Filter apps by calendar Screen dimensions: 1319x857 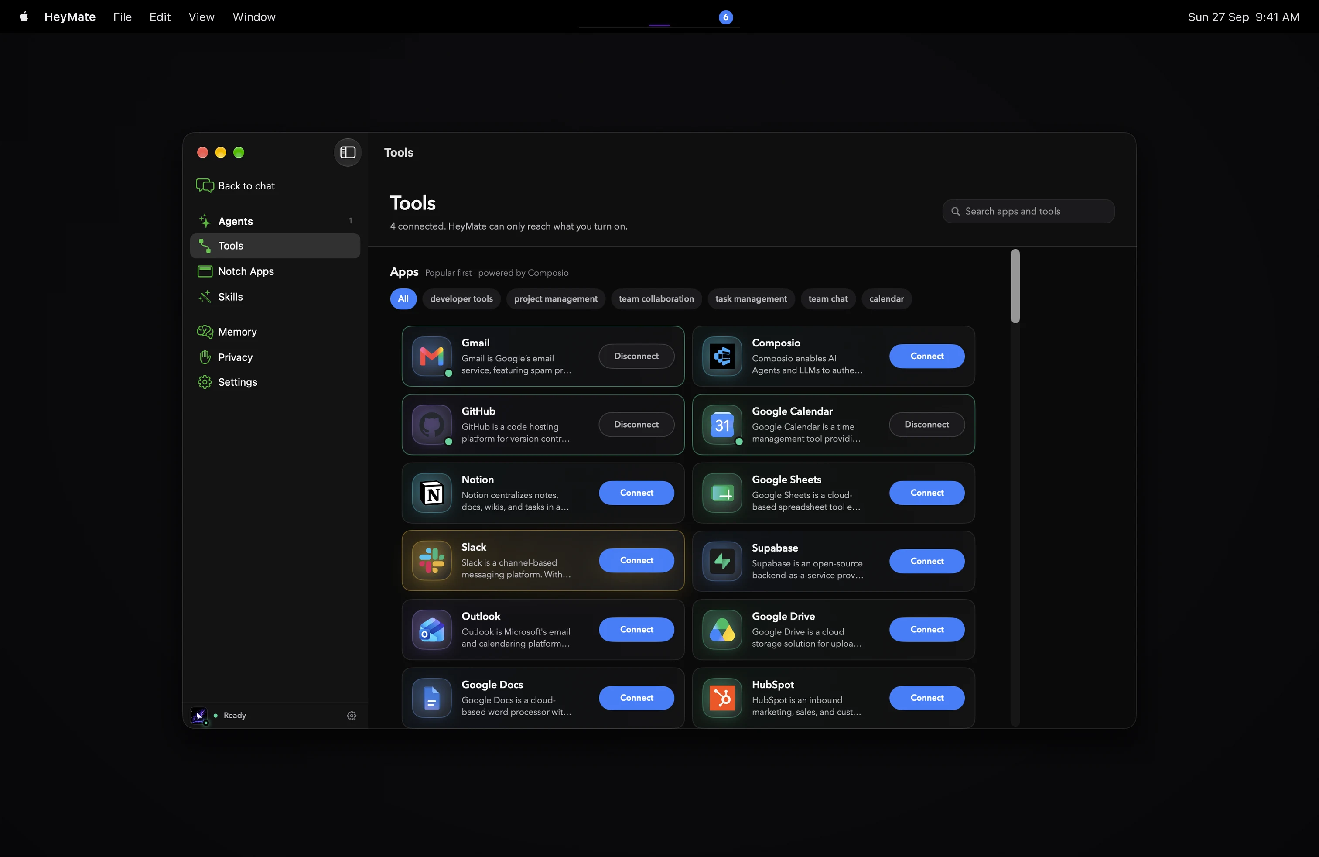[886, 299]
